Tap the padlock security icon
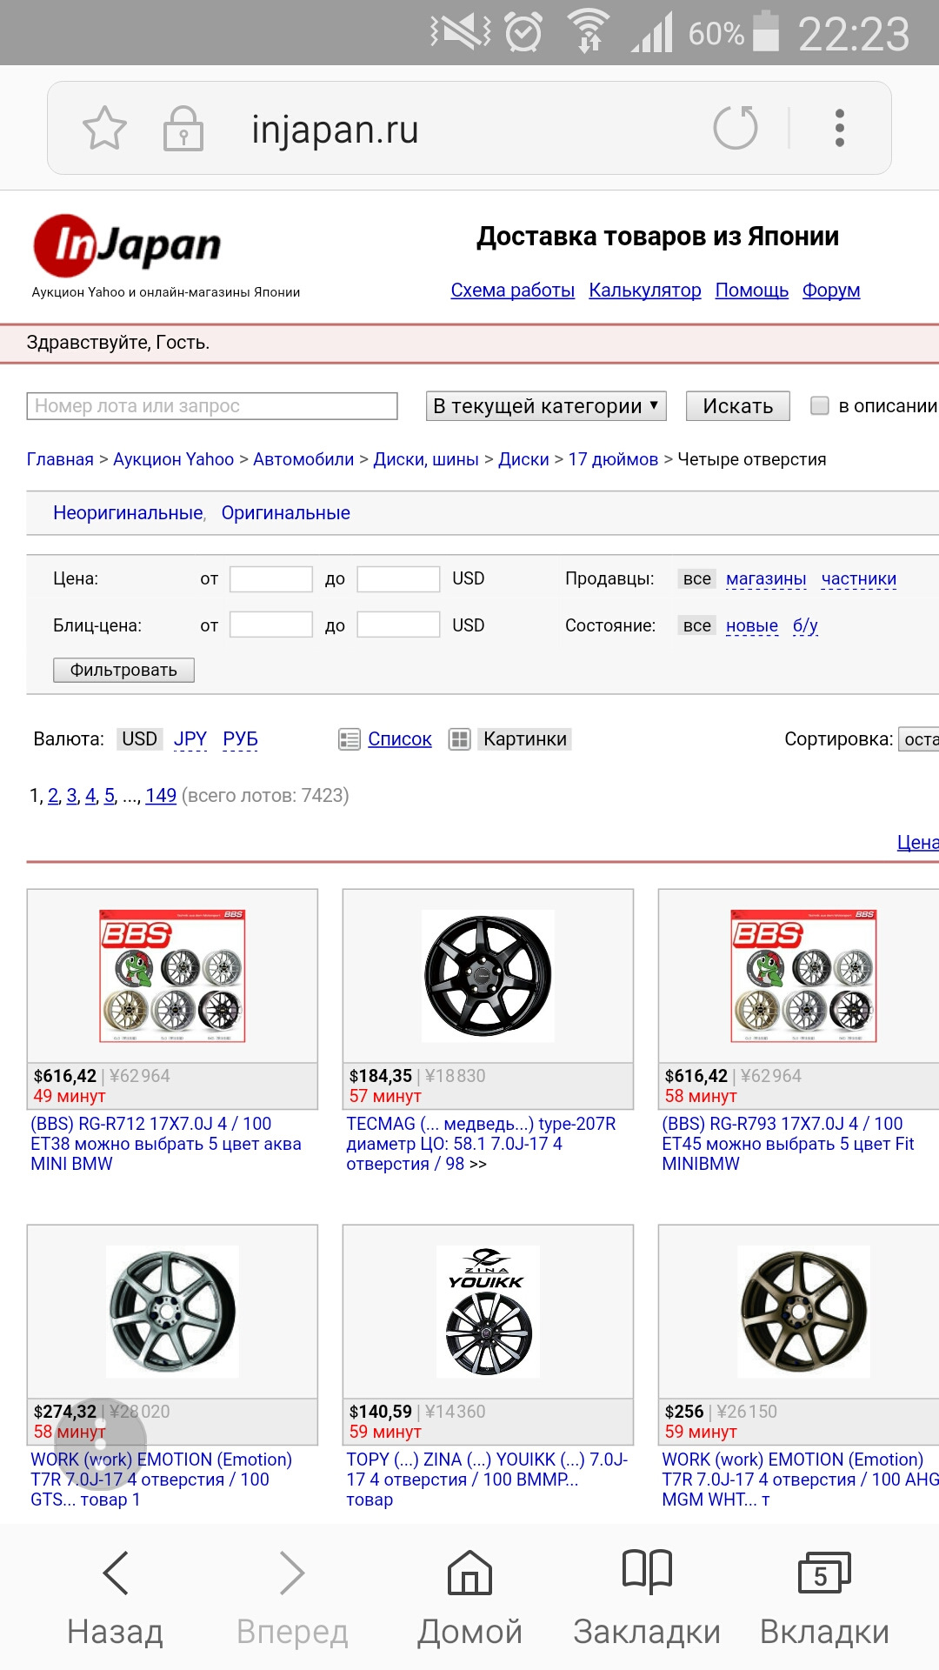939x1670 pixels. click(183, 129)
